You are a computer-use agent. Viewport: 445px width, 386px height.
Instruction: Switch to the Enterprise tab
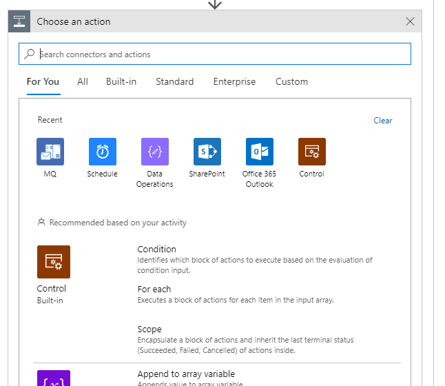coord(234,81)
